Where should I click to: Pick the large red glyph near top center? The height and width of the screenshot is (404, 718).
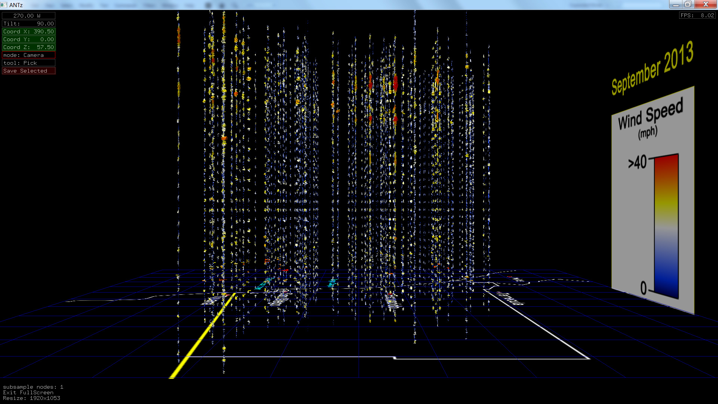tap(395, 83)
